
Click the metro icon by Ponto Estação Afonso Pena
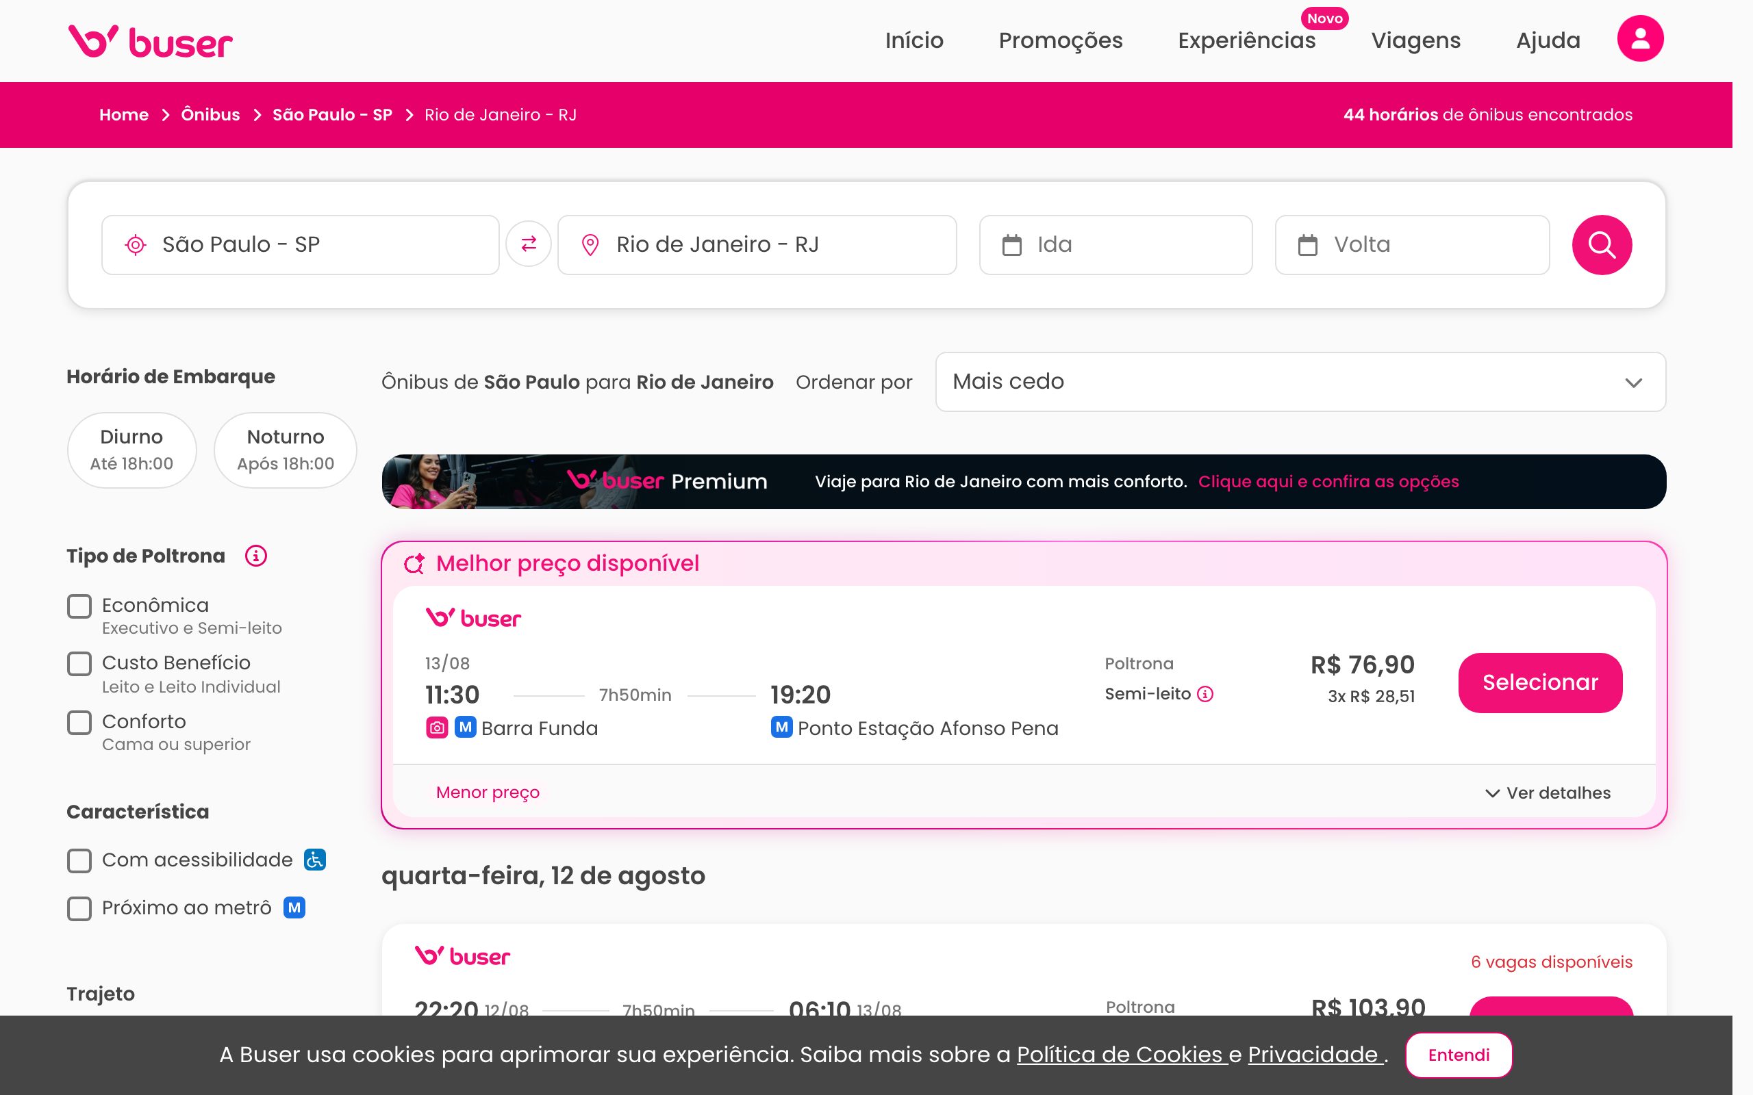click(781, 727)
